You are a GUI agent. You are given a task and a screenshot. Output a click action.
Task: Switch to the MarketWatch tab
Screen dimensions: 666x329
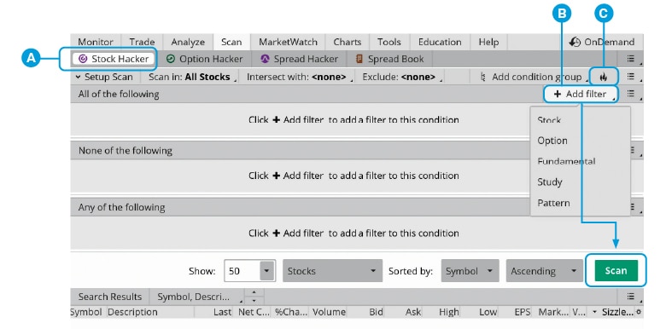coord(288,42)
